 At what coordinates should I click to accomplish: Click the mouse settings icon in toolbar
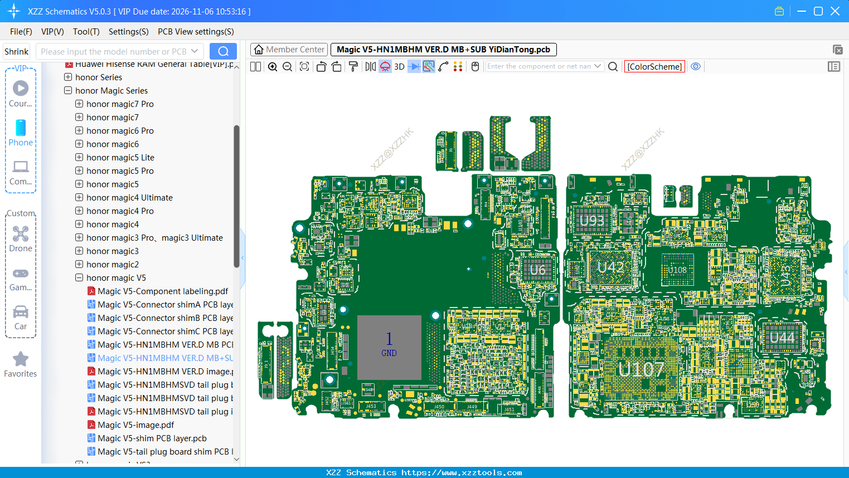pos(475,66)
